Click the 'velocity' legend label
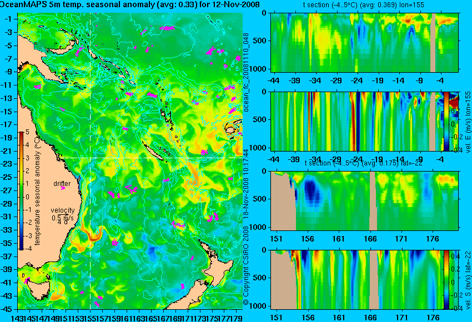 click(x=63, y=210)
